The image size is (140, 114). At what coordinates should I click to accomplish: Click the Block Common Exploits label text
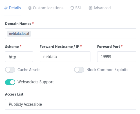tap(107, 70)
